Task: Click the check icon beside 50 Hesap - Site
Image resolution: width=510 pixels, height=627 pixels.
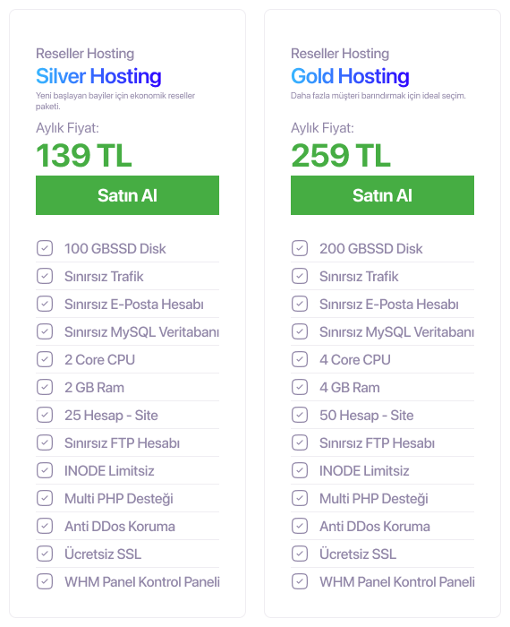Action: tap(300, 415)
